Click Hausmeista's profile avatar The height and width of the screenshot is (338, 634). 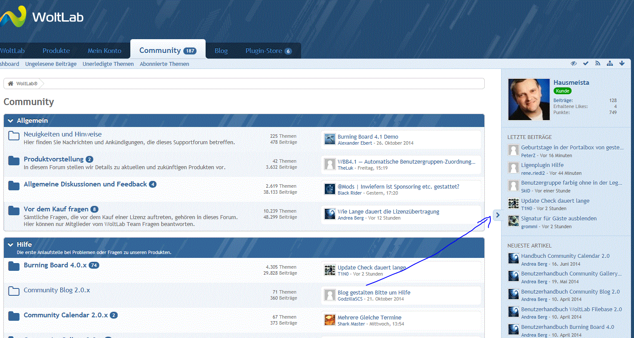click(529, 99)
